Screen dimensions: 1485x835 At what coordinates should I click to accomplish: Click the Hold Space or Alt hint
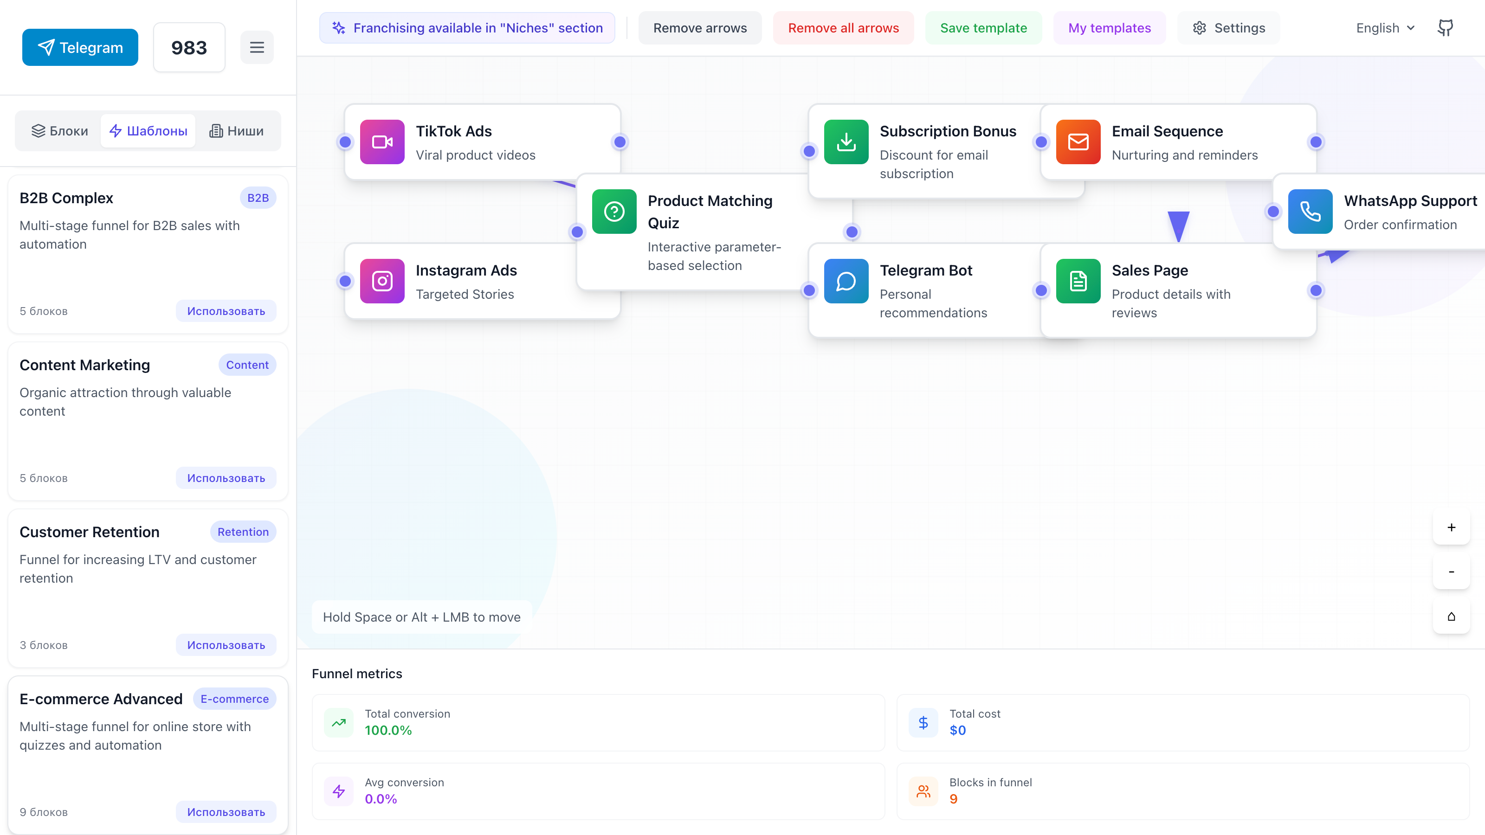[421, 617]
